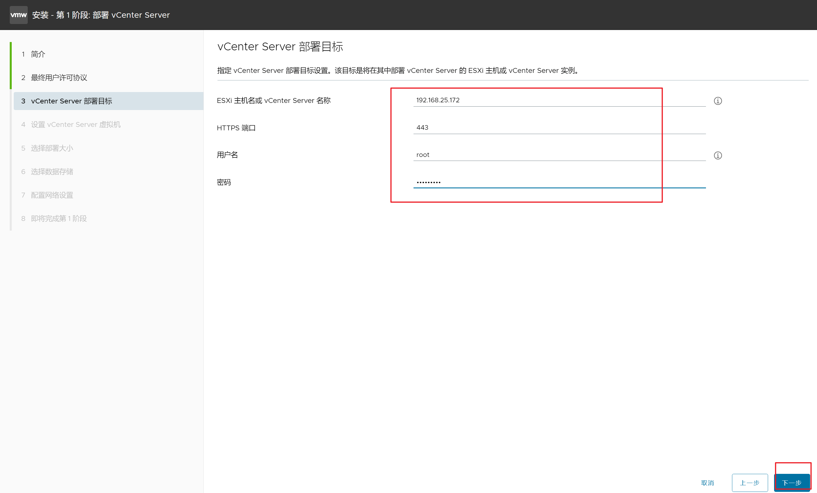Click step 7 配置网络设置
Screen dimensions: 817x493
point(52,195)
